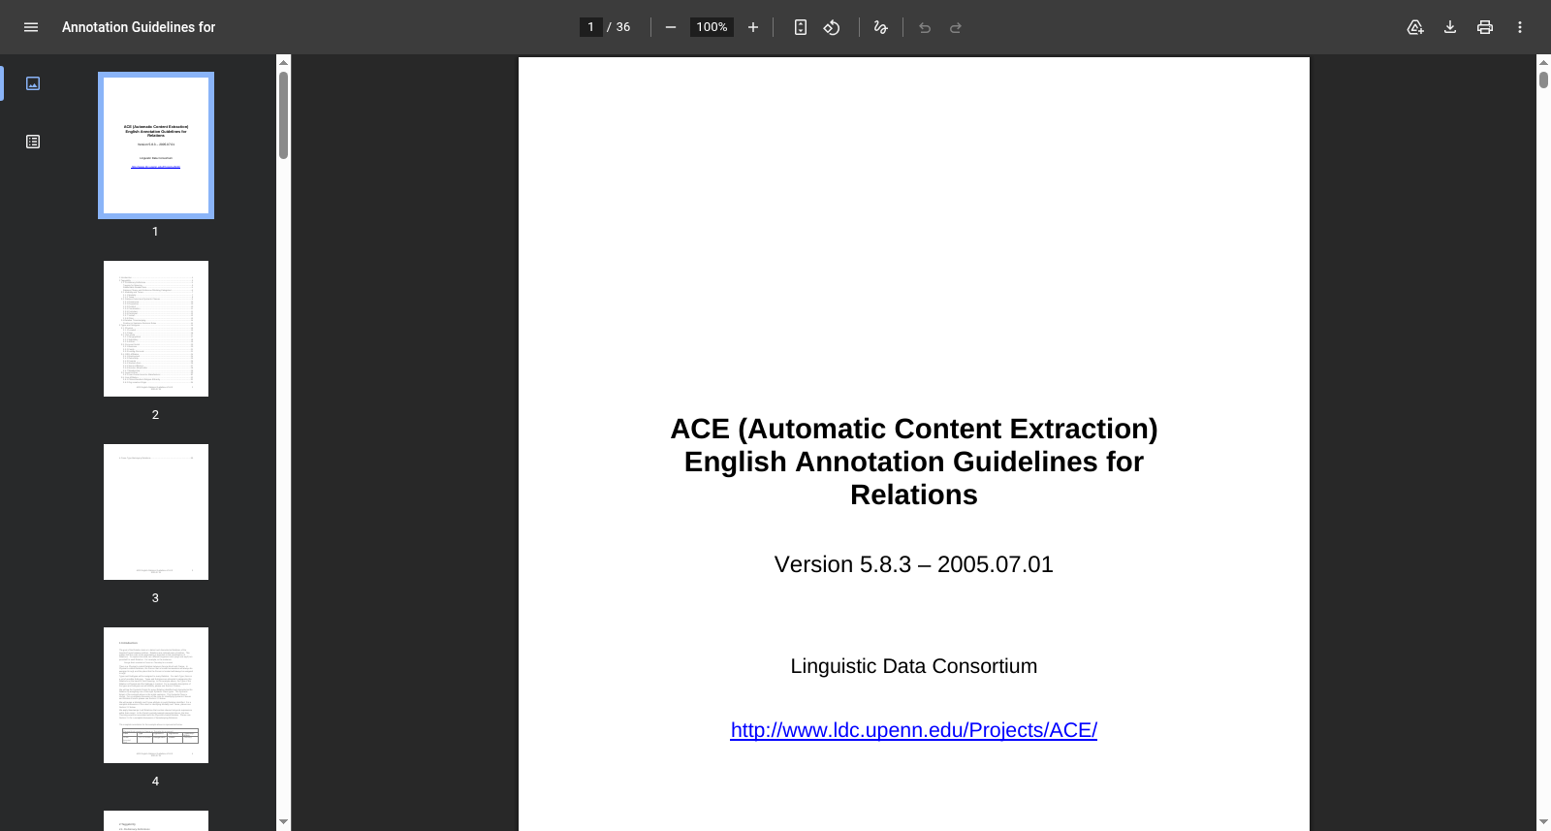Click the 'ACE (Automatic Content Extraction)' heading line

pos(914,429)
